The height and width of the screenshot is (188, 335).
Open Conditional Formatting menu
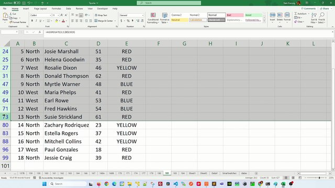[x=153, y=18]
